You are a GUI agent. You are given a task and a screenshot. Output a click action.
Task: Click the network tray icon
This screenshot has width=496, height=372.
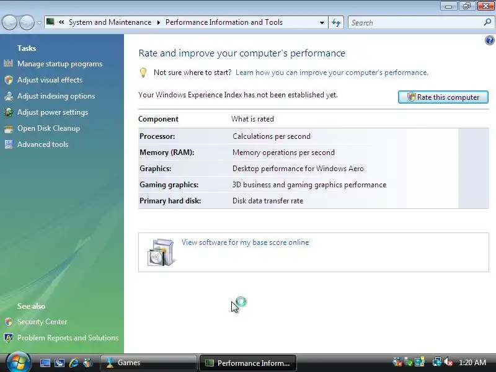tap(437, 362)
